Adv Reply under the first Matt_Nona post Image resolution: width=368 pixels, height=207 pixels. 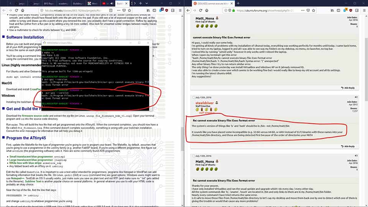pyautogui.click(x=348, y=88)
